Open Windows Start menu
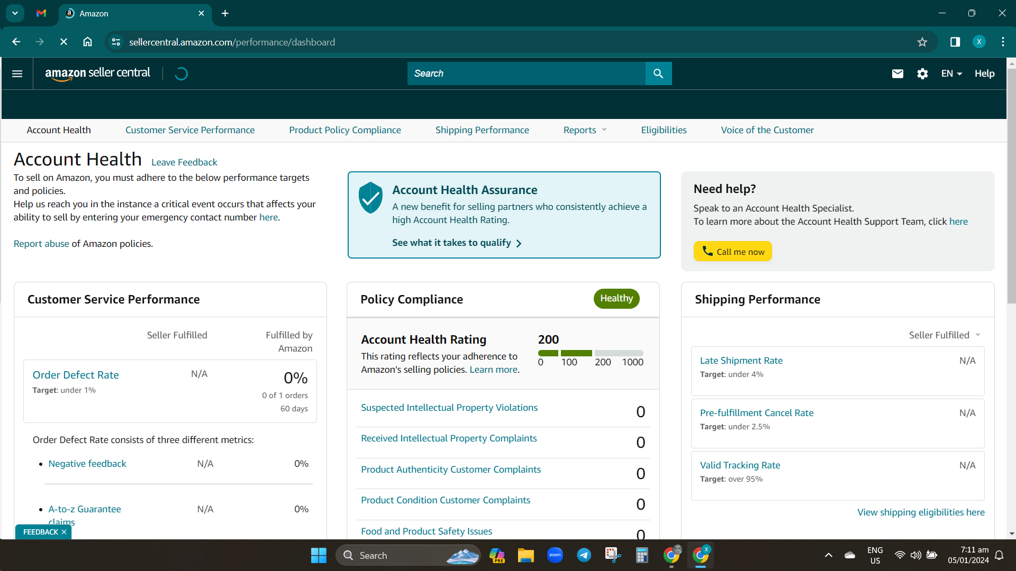Image resolution: width=1016 pixels, height=571 pixels. (319, 555)
